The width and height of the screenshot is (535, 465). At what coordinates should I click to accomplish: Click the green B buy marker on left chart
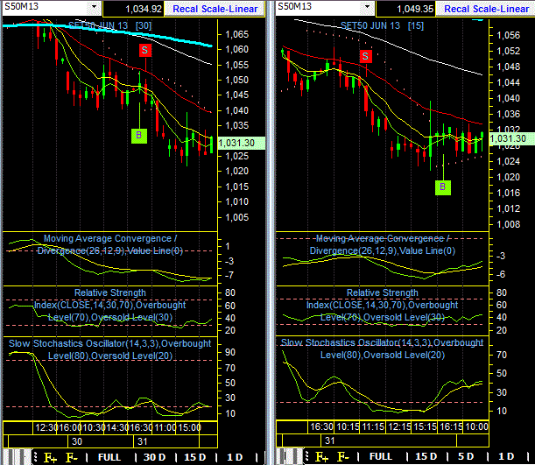click(139, 136)
